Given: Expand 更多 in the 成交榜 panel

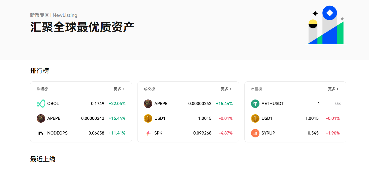Looking at the screenshot, I should [x=226, y=89].
